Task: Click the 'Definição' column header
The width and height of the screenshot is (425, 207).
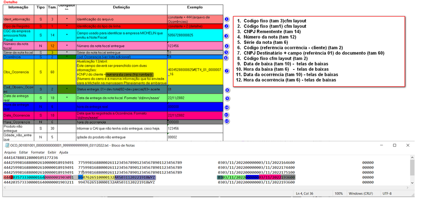Action: [121, 7]
